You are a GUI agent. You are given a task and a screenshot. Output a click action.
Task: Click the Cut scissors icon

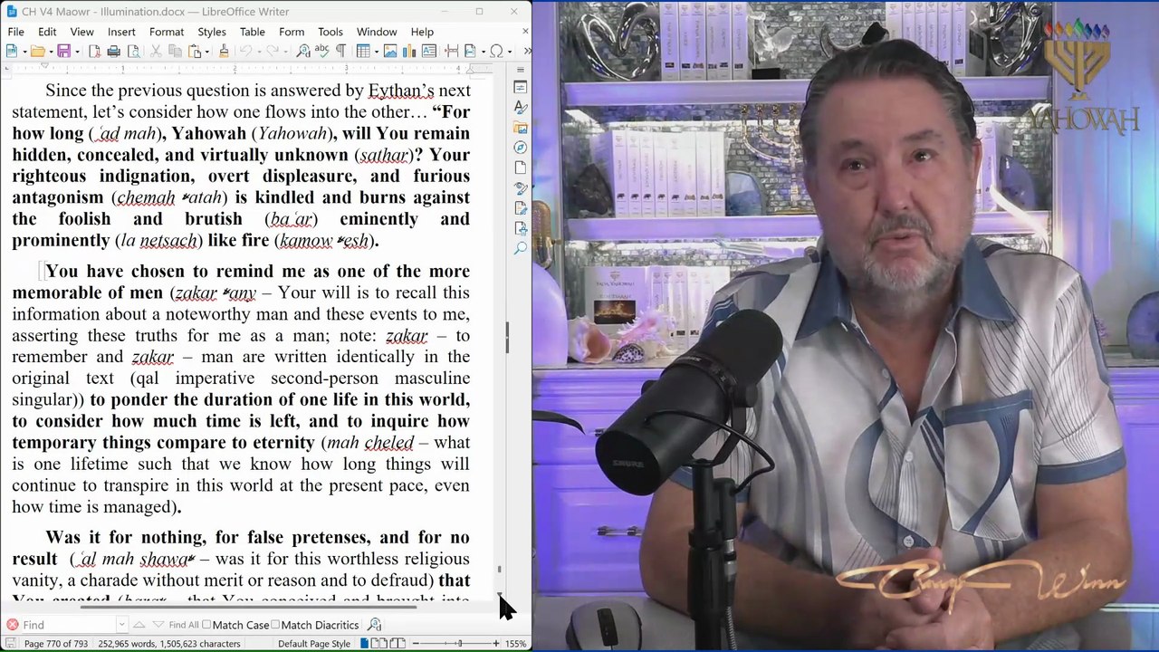(x=156, y=51)
